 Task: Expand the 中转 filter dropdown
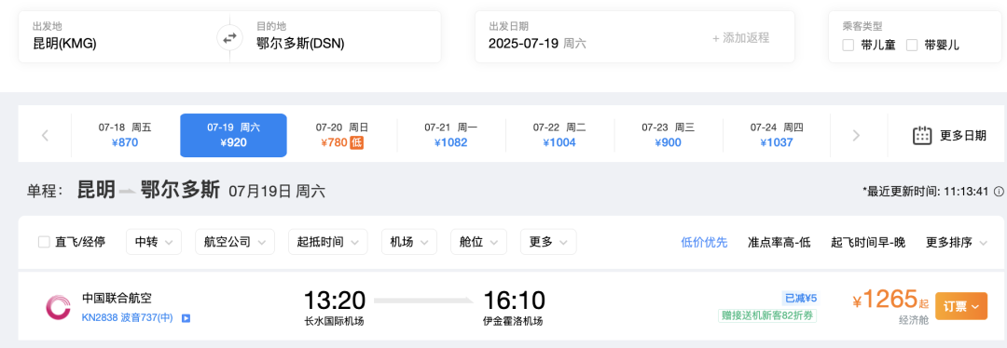point(154,242)
